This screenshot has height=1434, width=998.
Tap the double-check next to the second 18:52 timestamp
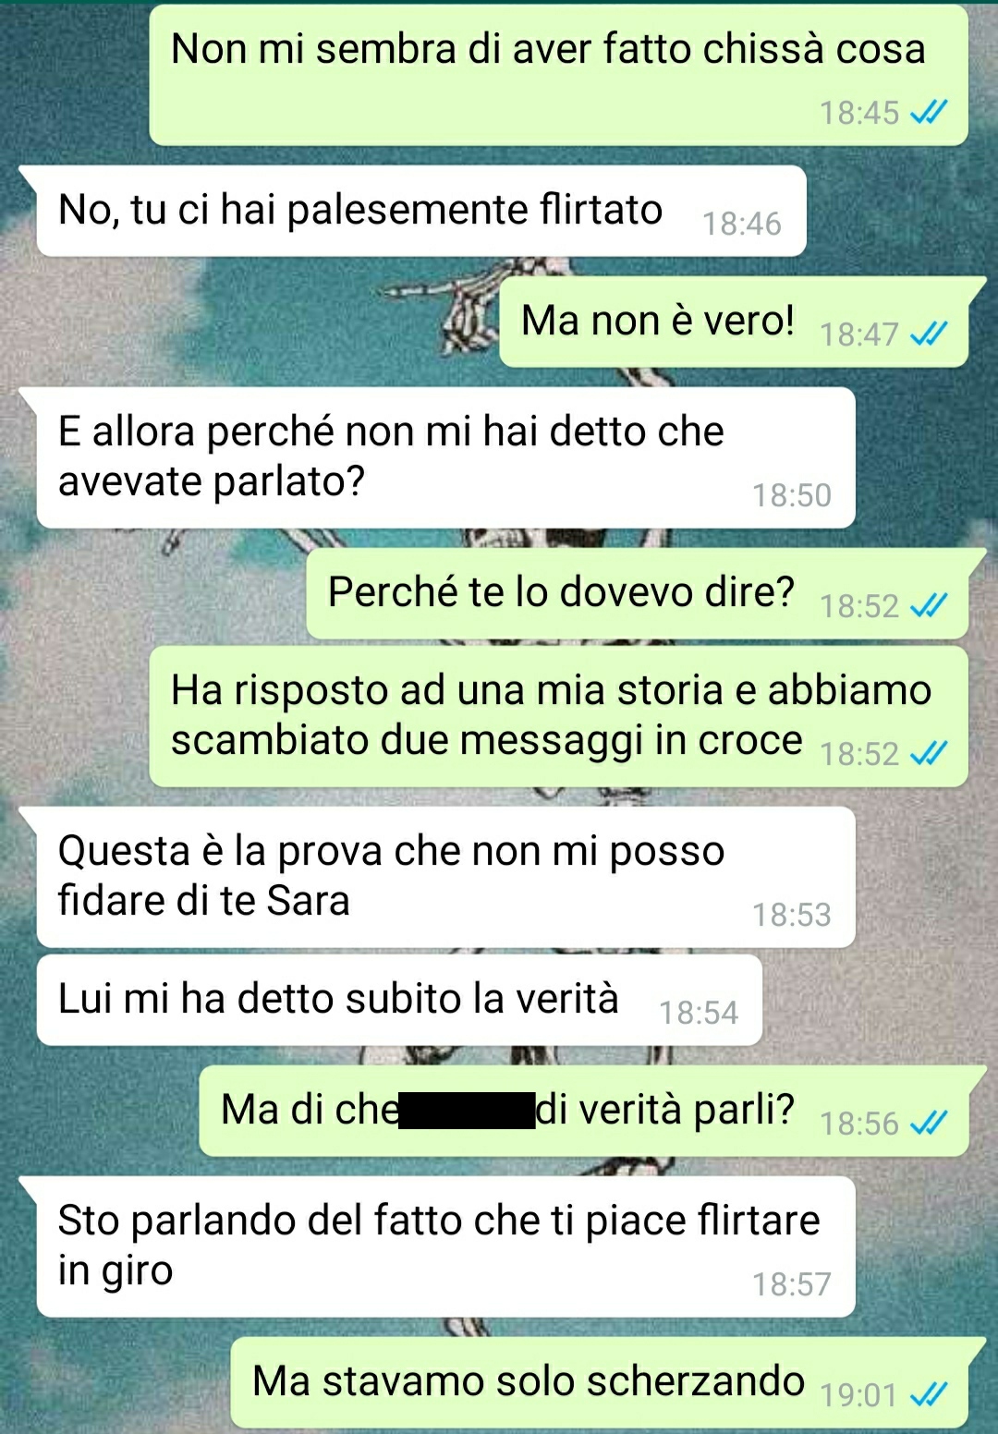[928, 754]
